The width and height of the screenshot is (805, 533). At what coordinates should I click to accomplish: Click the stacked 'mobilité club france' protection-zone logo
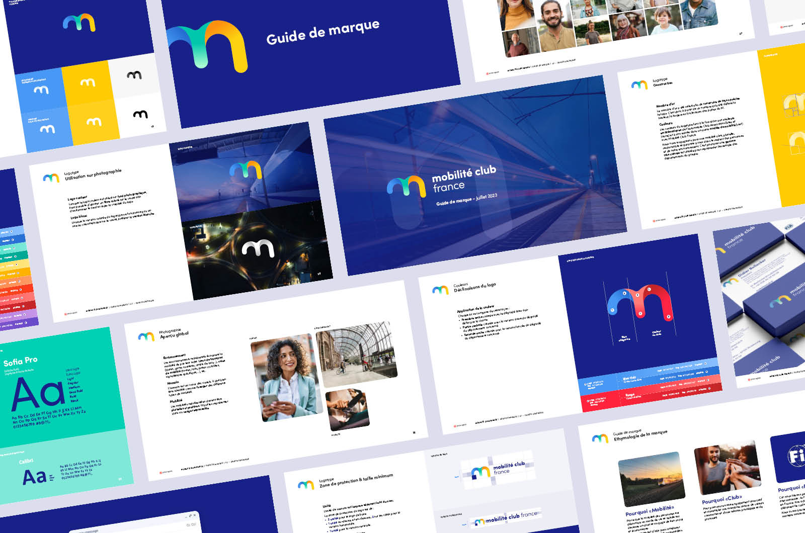tap(498, 470)
